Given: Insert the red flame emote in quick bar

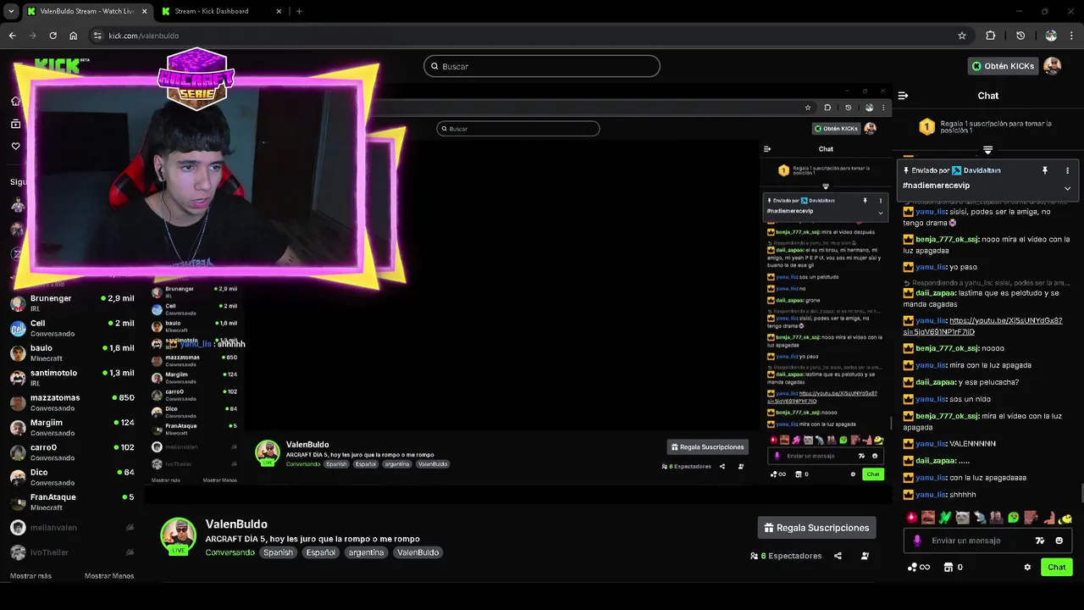Looking at the screenshot, I should [x=911, y=517].
